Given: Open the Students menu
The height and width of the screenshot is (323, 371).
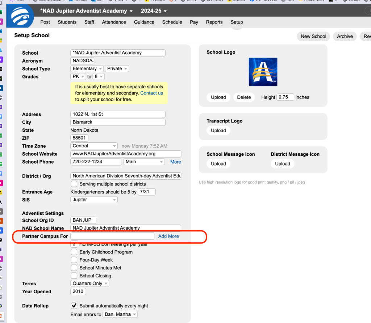Looking at the screenshot, I should (67, 22).
